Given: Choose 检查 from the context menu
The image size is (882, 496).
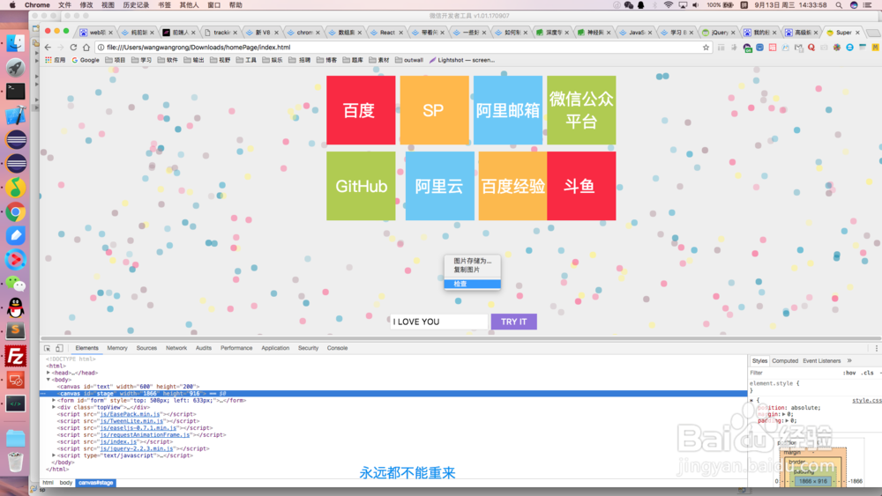Looking at the screenshot, I should tap(472, 285).
